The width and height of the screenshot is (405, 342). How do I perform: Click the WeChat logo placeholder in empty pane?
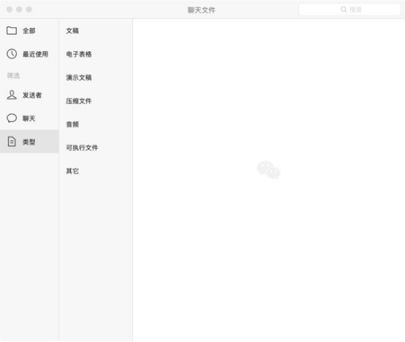(x=268, y=170)
